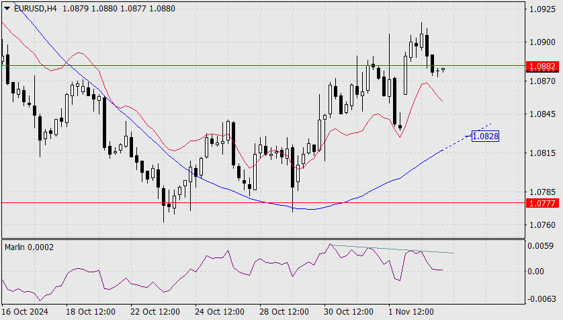The width and height of the screenshot is (563, 320).
Task: Click the 0.0059 Marlin scale value
Action: (540, 245)
